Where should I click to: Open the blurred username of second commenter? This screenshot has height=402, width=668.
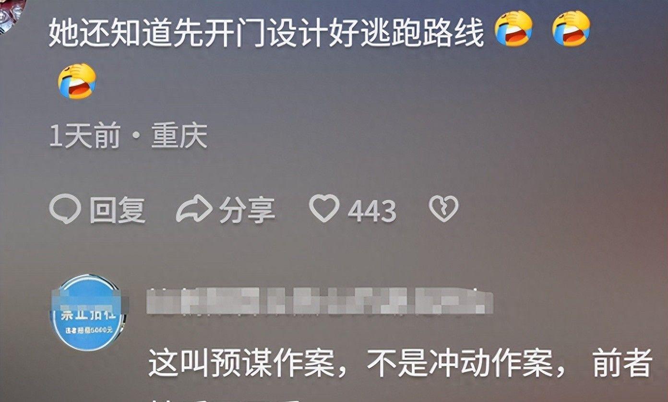click(x=320, y=301)
